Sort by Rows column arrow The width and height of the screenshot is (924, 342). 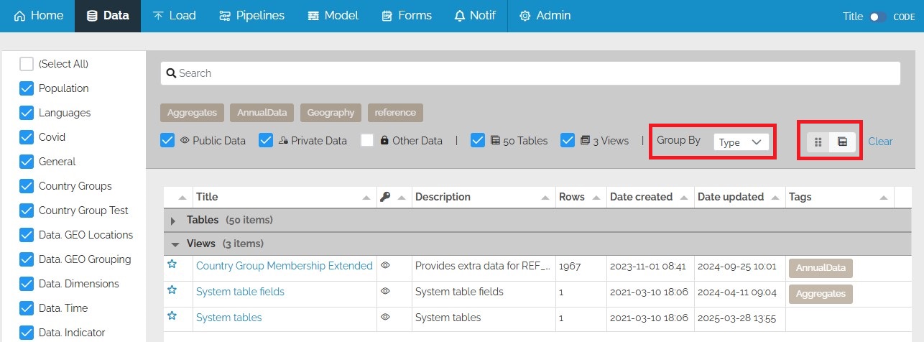[x=598, y=198]
